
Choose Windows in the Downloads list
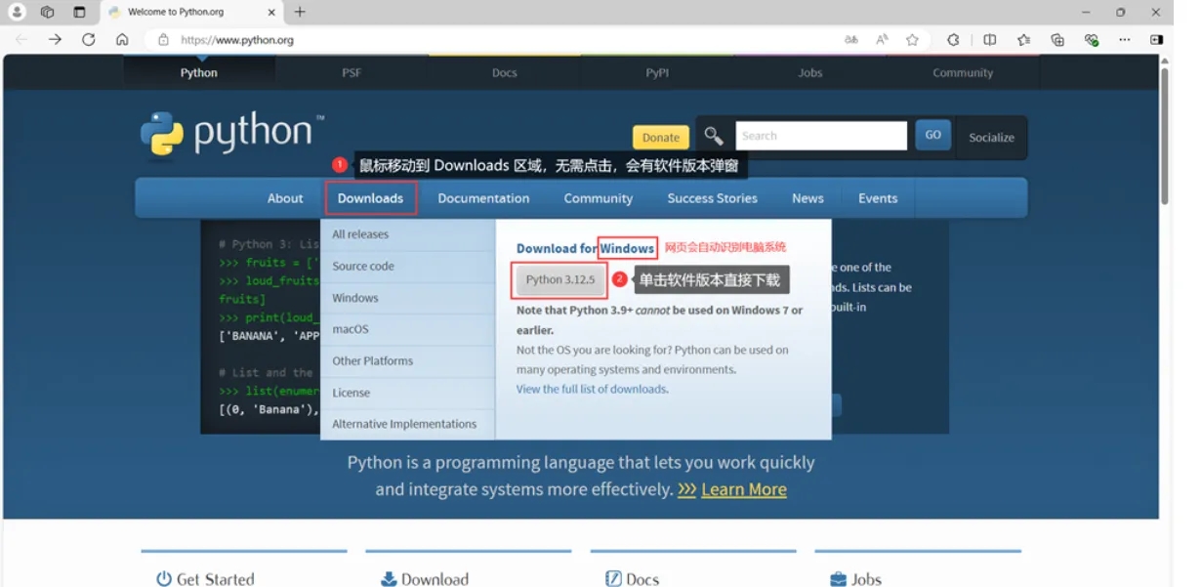(408, 298)
